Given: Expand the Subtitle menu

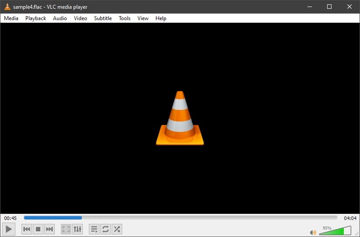Looking at the screenshot, I should pos(103,18).
